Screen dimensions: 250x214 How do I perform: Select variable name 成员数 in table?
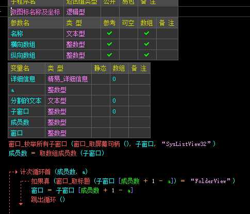click(20, 122)
